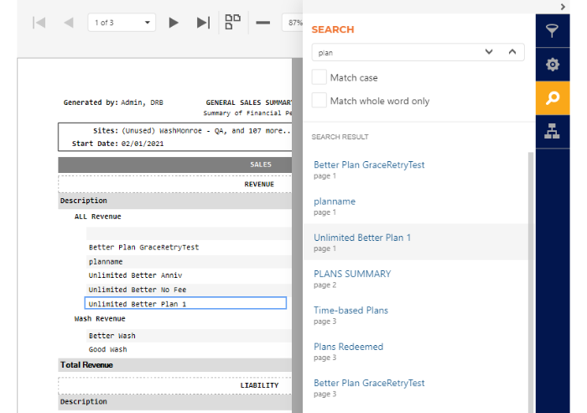Go to the previous page

pyautogui.click(x=68, y=23)
